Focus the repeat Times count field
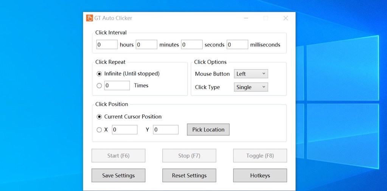The image size is (387, 191). point(117,85)
